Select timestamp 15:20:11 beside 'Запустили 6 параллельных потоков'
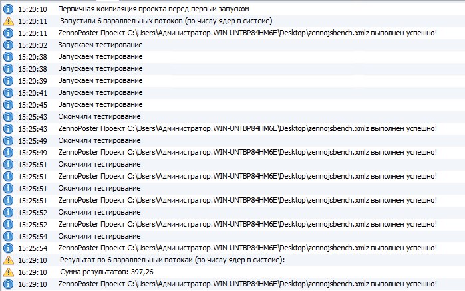This screenshot has height=291, width=465. coord(33,21)
